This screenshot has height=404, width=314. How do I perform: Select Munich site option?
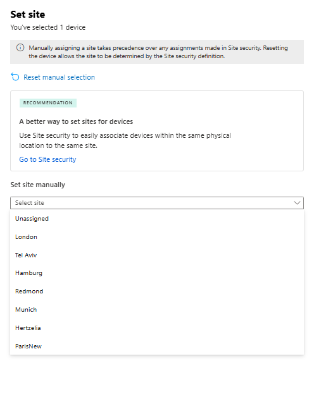tap(157, 310)
